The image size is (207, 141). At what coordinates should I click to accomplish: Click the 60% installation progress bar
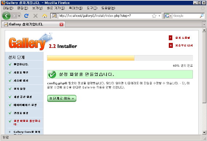(x=120, y=58)
